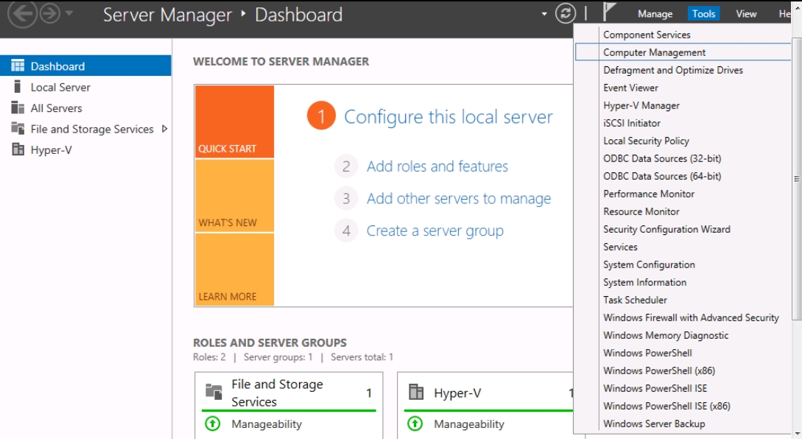This screenshot has width=802, height=439.
Task: Open the File and Storage Services tile title
Action: click(x=277, y=393)
